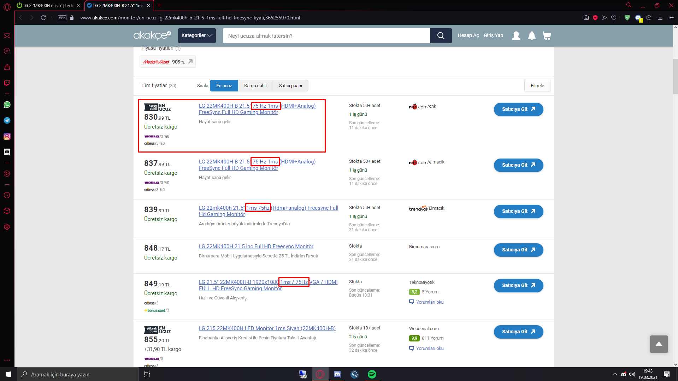The height and width of the screenshot is (381, 678).
Task: Click Satıcıya Git for 830,99 TL offer
Action: point(518,109)
